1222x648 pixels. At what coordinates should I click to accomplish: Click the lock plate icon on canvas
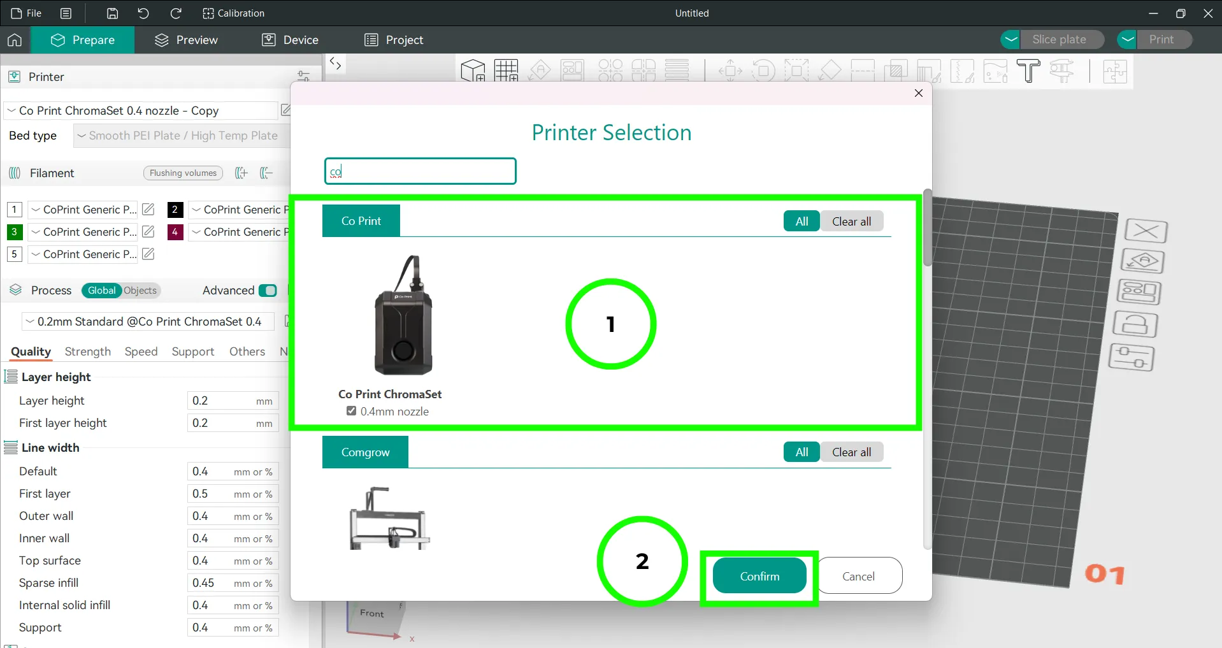1135,324
